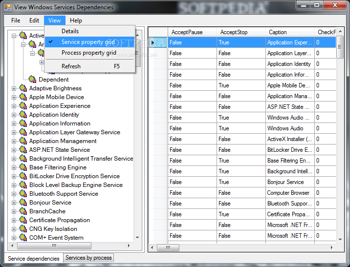Viewport: 350px width, 267px height.
Task: Click the Application Experience service icon
Action: 23,105
